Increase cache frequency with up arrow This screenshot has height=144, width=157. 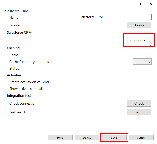[149, 60]
